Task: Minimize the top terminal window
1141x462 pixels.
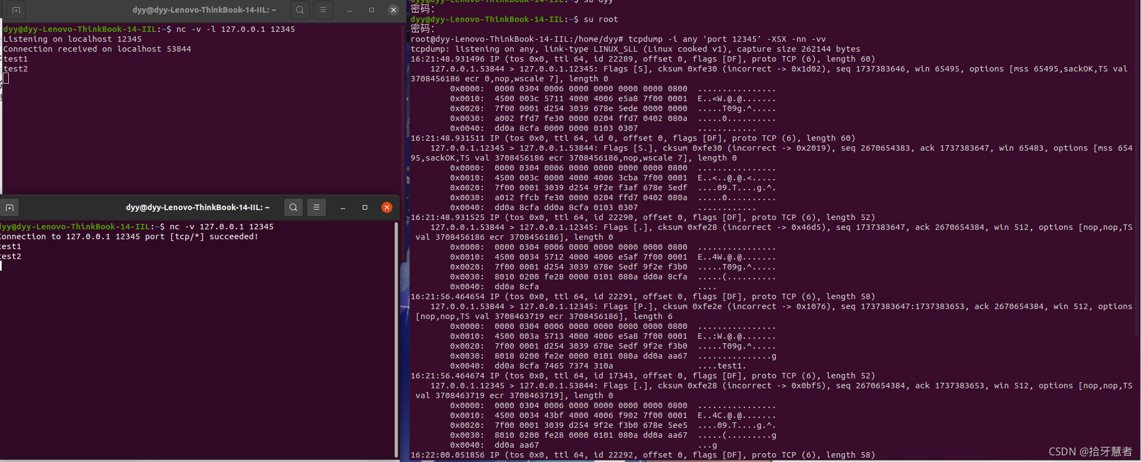Action: [x=350, y=10]
